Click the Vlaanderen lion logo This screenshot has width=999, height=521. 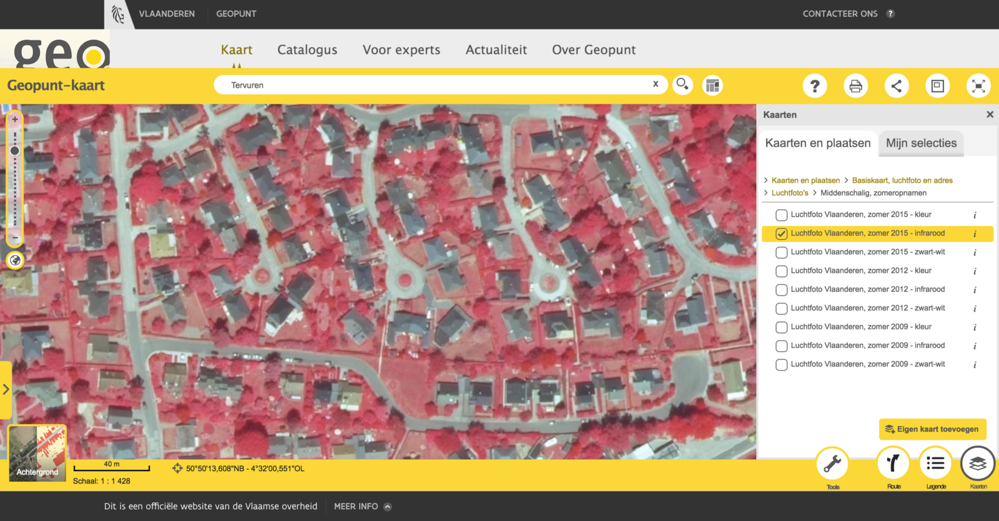point(118,14)
